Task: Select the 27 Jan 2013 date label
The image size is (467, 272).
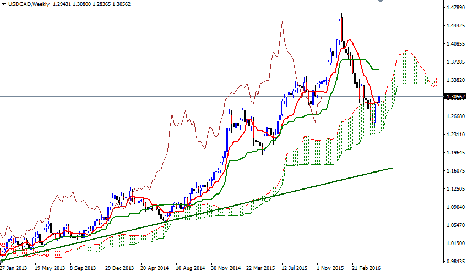Action: 13,268
